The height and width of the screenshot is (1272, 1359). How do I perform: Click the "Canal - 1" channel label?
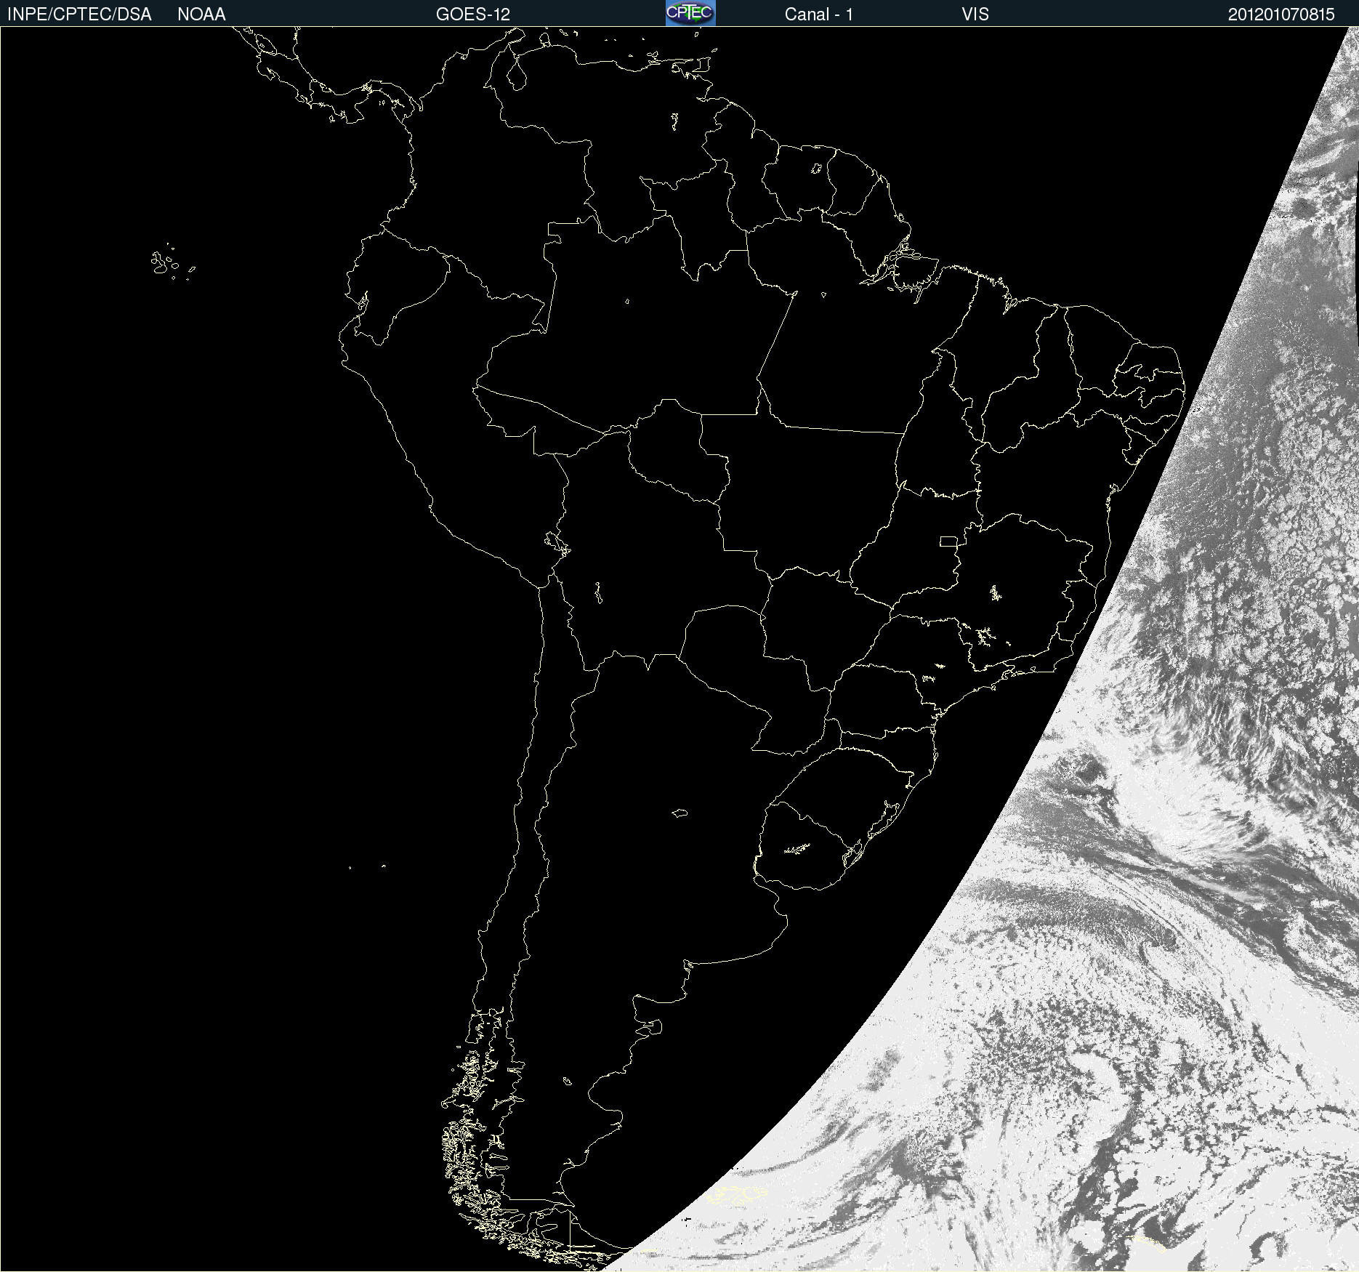(818, 15)
